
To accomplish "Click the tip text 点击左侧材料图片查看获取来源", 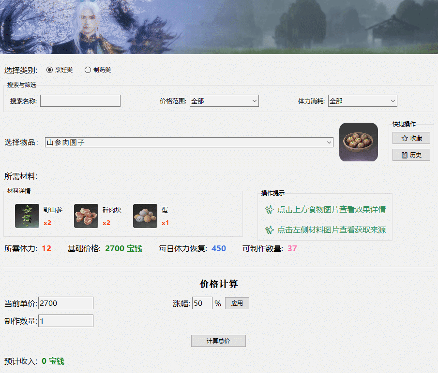I will [332, 230].
